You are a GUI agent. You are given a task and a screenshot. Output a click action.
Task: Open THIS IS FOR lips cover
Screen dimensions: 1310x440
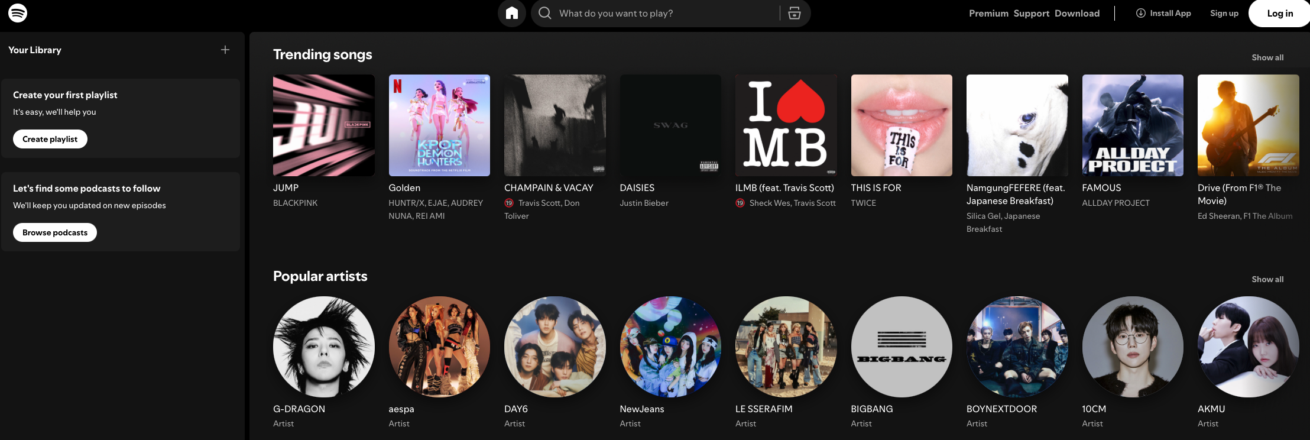tap(902, 125)
